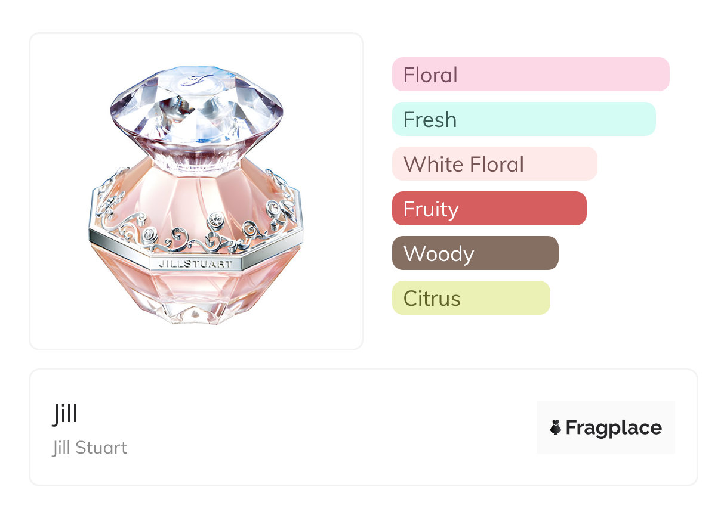The image size is (727, 515).
Task: Open the Jill Stuart brand name link
Action: tap(90, 448)
